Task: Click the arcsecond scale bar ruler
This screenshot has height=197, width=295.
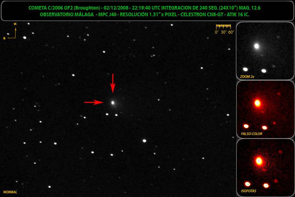Action: 223,26
